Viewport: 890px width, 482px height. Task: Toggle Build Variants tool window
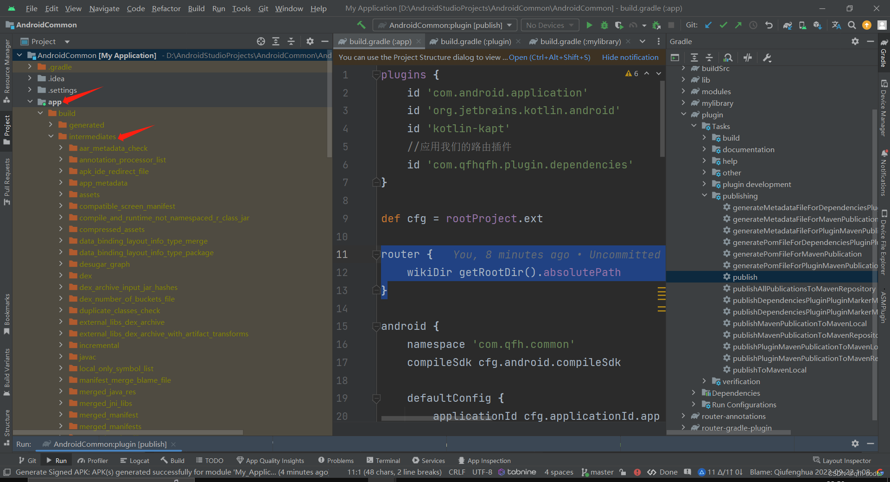click(6, 372)
